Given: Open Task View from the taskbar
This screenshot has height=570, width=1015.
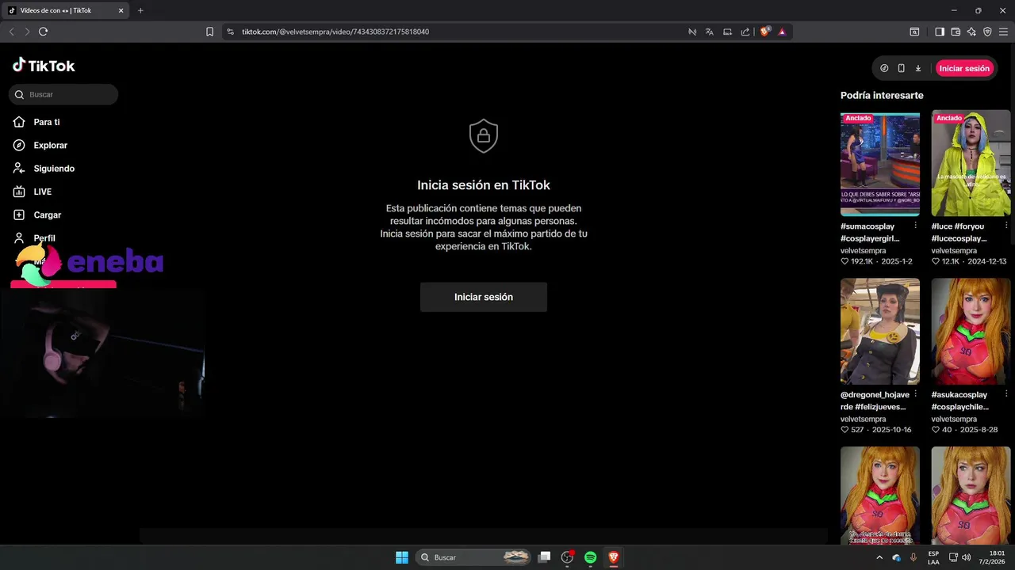Looking at the screenshot, I should click(x=544, y=557).
